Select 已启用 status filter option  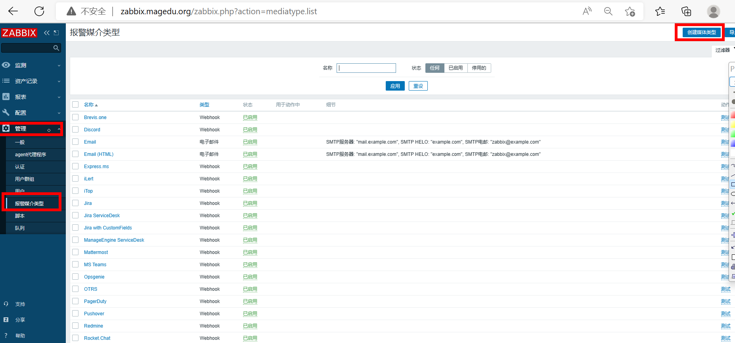tap(456, 68)
